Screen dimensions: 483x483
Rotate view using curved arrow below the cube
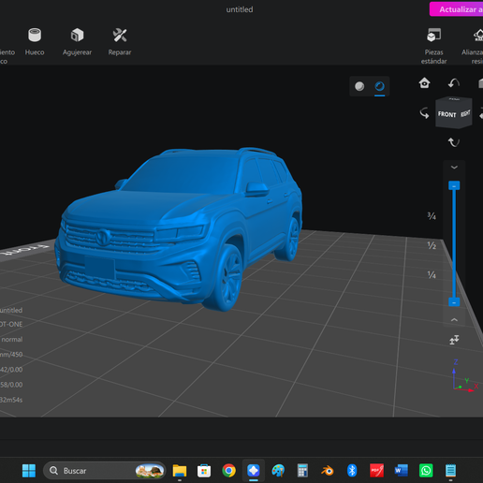click(454, 142)
